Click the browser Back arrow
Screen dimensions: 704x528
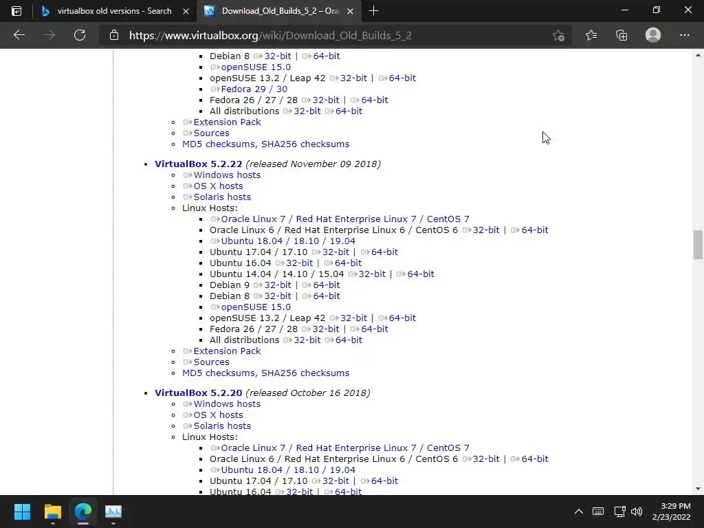(x=19, y=35)
